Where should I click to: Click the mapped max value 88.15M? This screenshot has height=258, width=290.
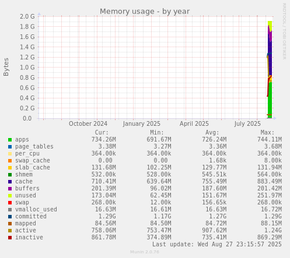click(x=271, y=224)
